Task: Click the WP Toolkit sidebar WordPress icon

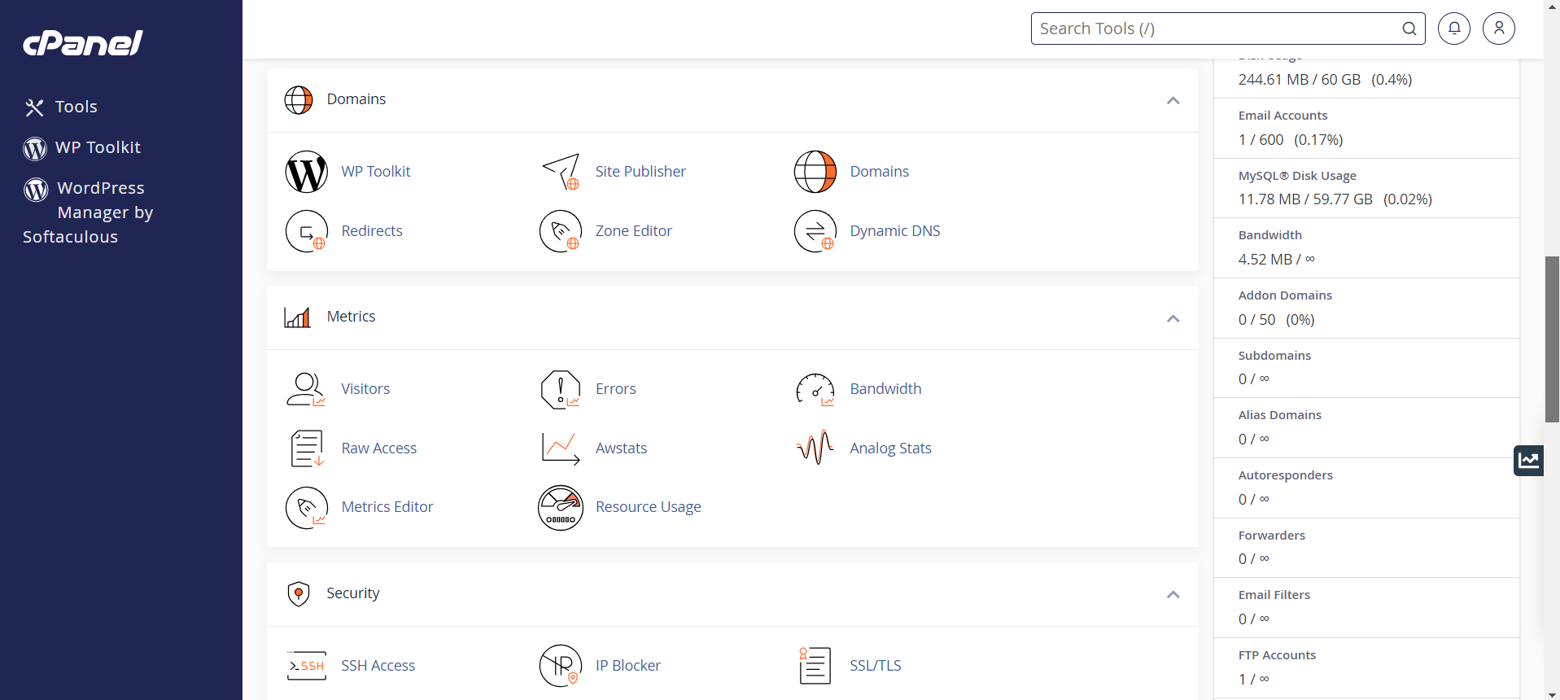Action: point(35,148)
